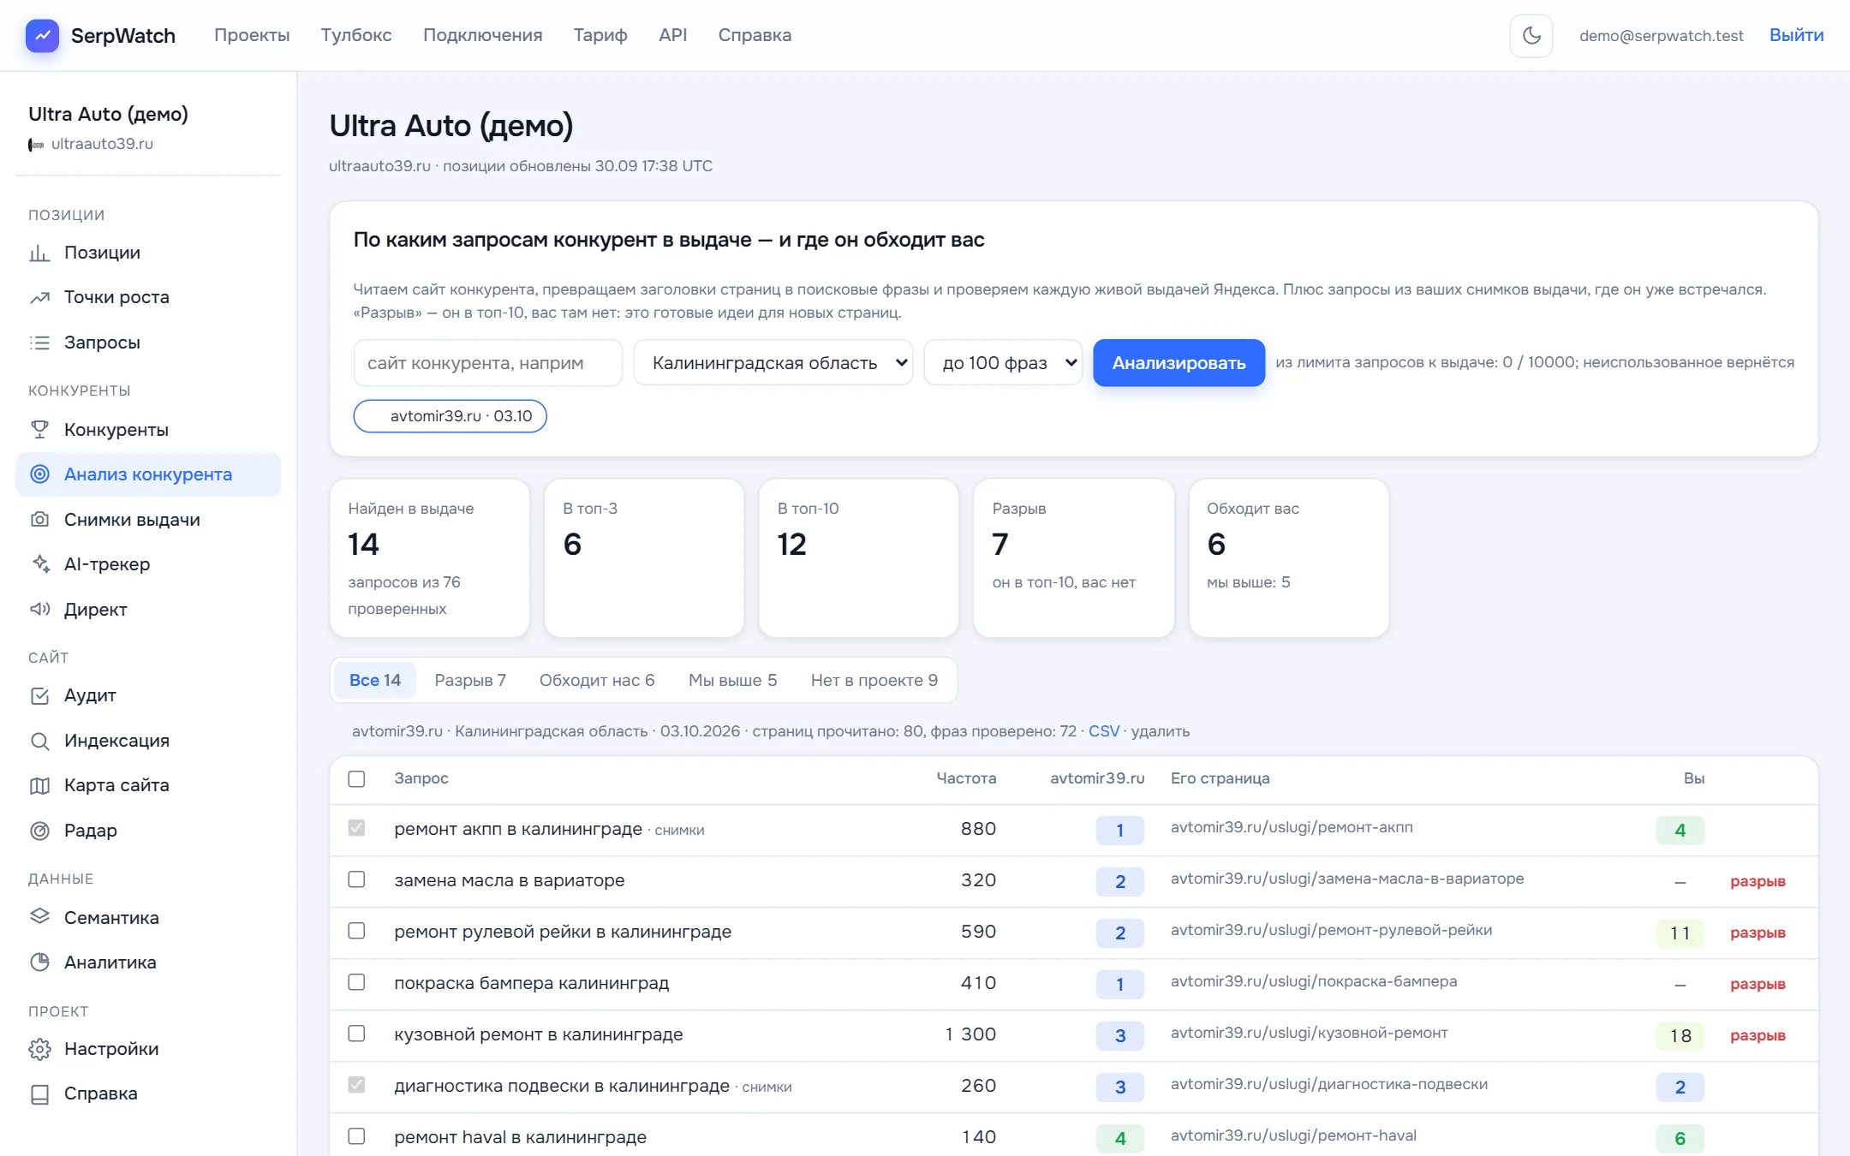Toggle the select-all checkbox in table header
This screenshot has width=1850, height=1156.
[356, 778]
